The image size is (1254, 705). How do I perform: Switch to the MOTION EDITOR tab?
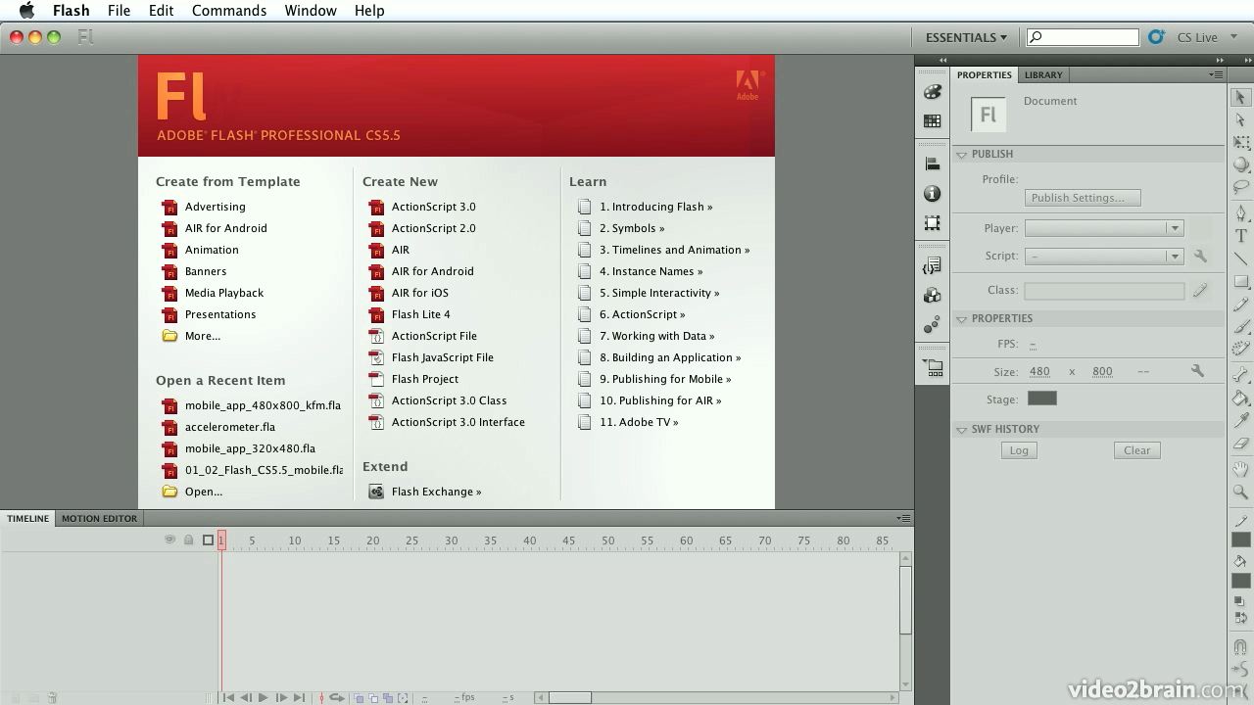pos(99,518)
